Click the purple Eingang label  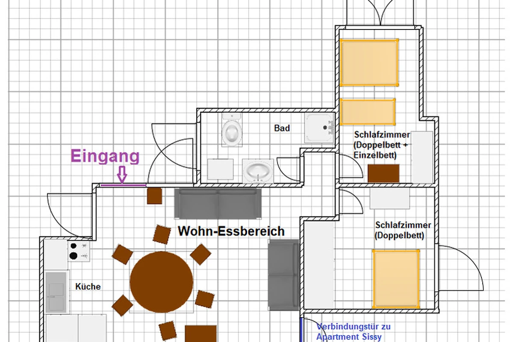(x=105, y=156)
